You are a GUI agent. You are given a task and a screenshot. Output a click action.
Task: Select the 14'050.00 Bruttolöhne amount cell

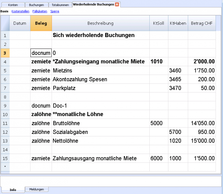pyautogui.click(x=202, y=123)
